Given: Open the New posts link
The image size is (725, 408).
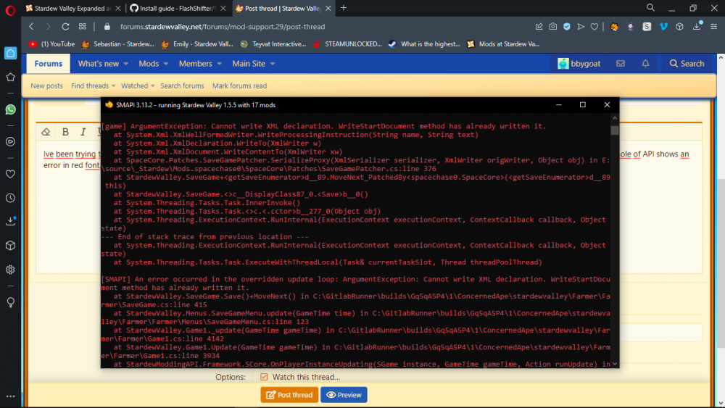Looking at the screenshot, I should [46, 86].
